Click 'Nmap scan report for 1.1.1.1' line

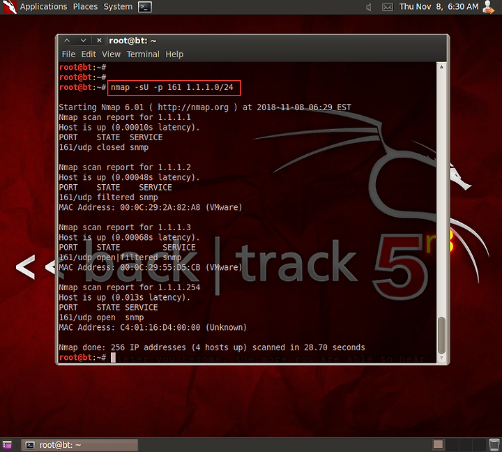[x=125, y=117]
